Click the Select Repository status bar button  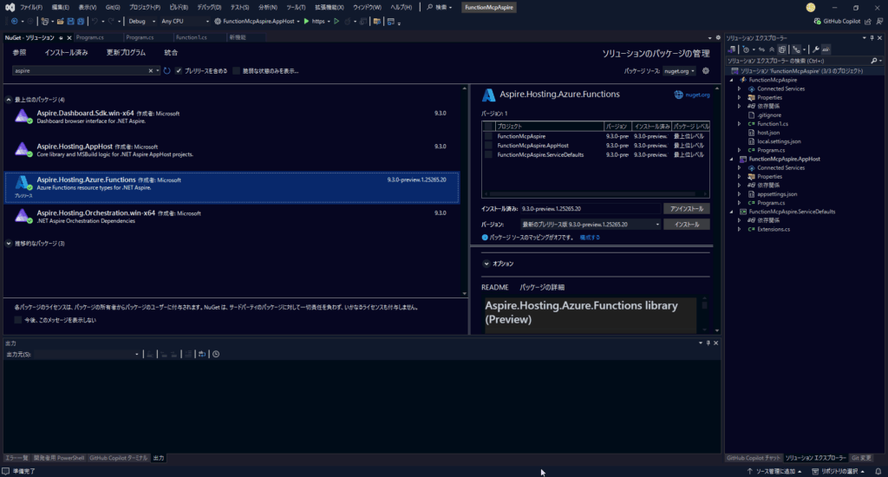point(839,471)
